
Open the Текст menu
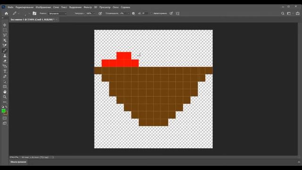[x=64, y=8]
